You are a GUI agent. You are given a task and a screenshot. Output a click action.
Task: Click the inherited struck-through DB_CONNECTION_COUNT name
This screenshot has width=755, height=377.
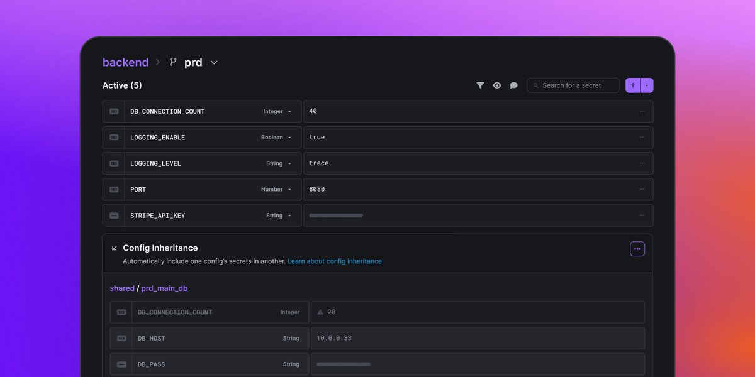[175, 312]
